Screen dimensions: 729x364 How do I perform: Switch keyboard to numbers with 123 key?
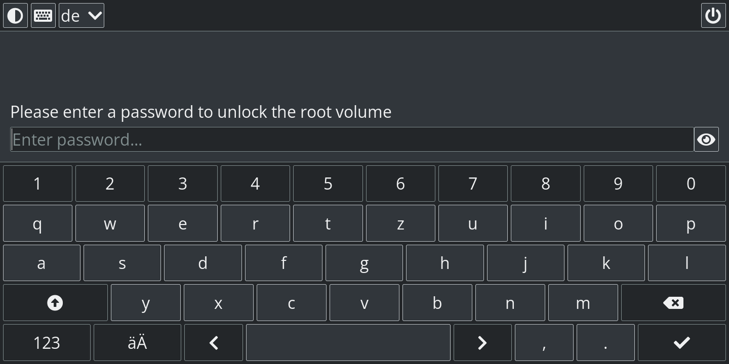[x=46, y=342]
